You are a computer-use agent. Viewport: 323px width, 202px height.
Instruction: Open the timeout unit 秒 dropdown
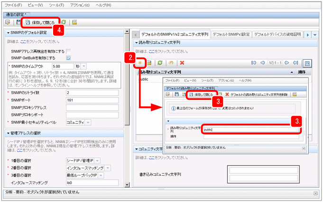[83, 66]
